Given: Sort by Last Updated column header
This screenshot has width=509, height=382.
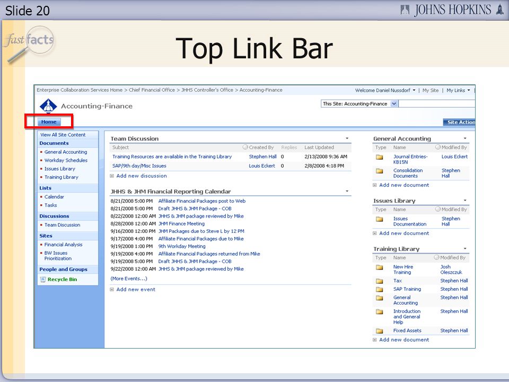Looking at the screenshot, I should tap(319, 147).
